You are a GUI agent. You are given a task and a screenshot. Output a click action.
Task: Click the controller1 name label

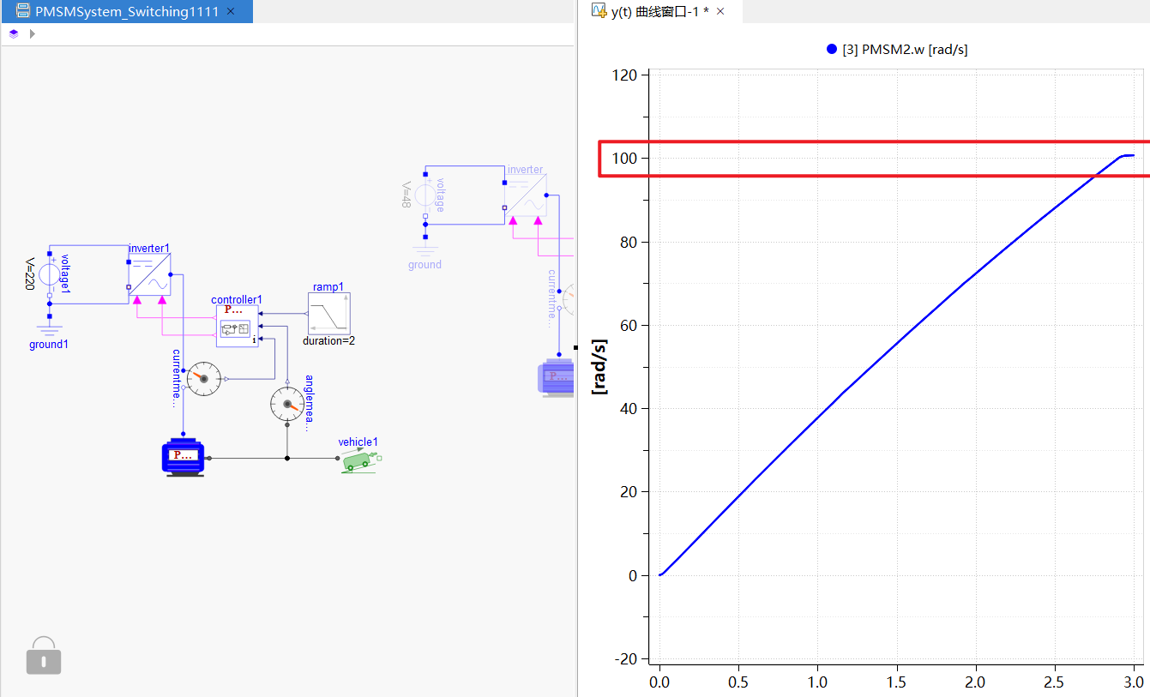click(237, 300)
